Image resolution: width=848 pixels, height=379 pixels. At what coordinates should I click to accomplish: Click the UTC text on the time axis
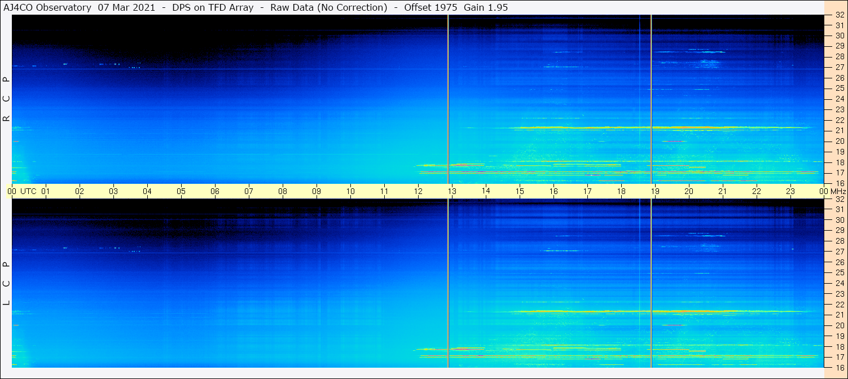(x=28, y=191)
